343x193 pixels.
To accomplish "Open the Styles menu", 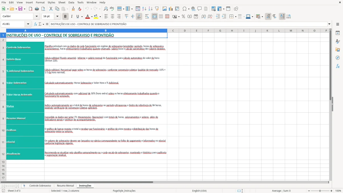I will click(x=51, y=2).
